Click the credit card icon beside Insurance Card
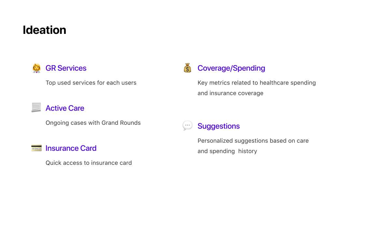 coord(36,148)
